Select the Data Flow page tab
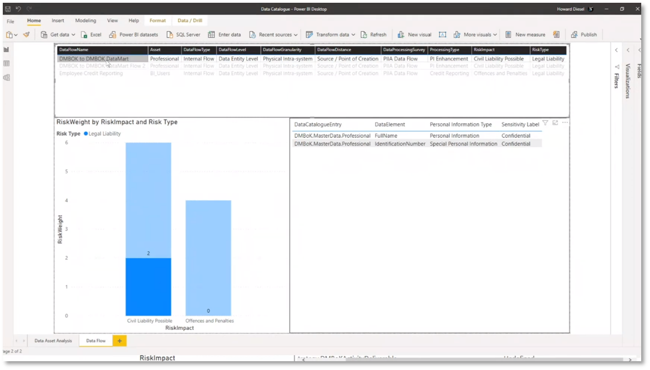 tap(96, 341)
